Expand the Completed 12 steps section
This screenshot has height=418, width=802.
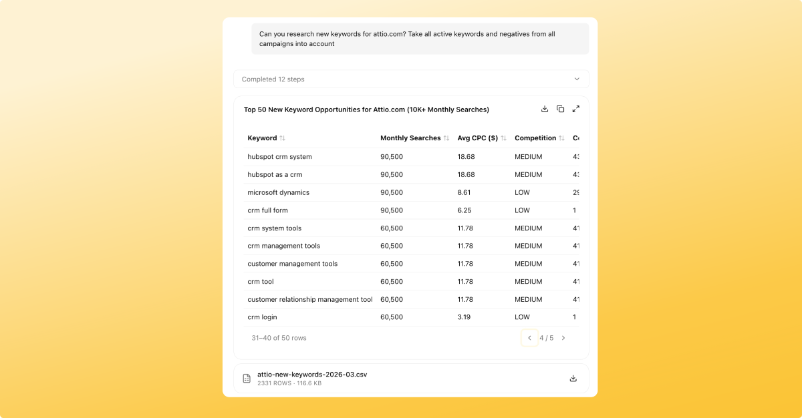[x=411, y=79]
